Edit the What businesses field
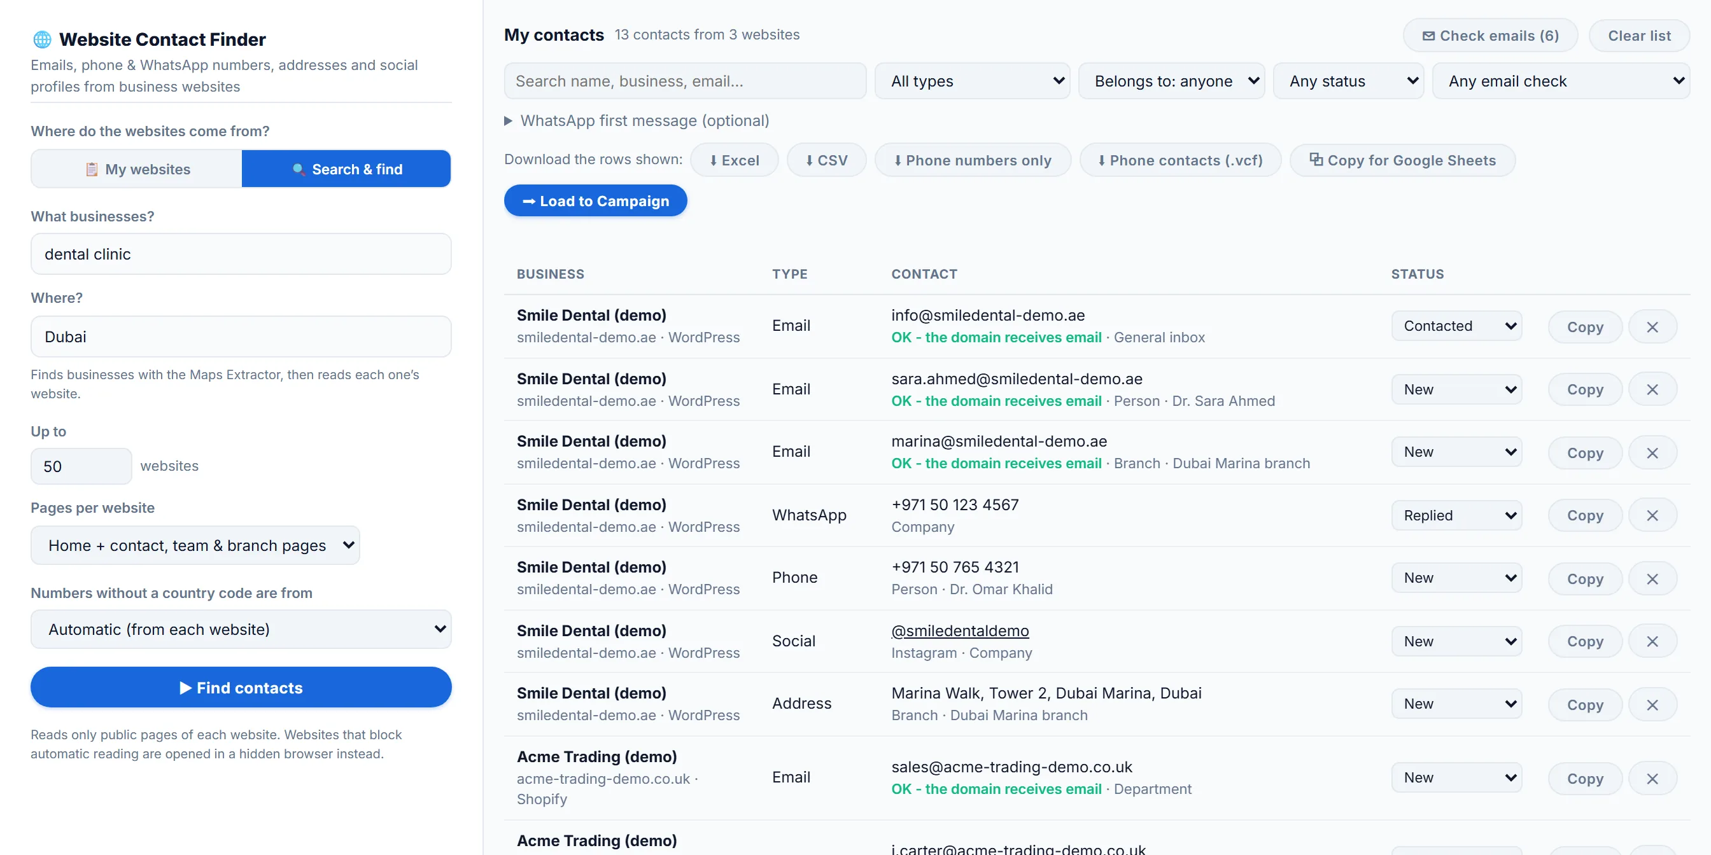The image size is (1711, 855). pos(241,254)
